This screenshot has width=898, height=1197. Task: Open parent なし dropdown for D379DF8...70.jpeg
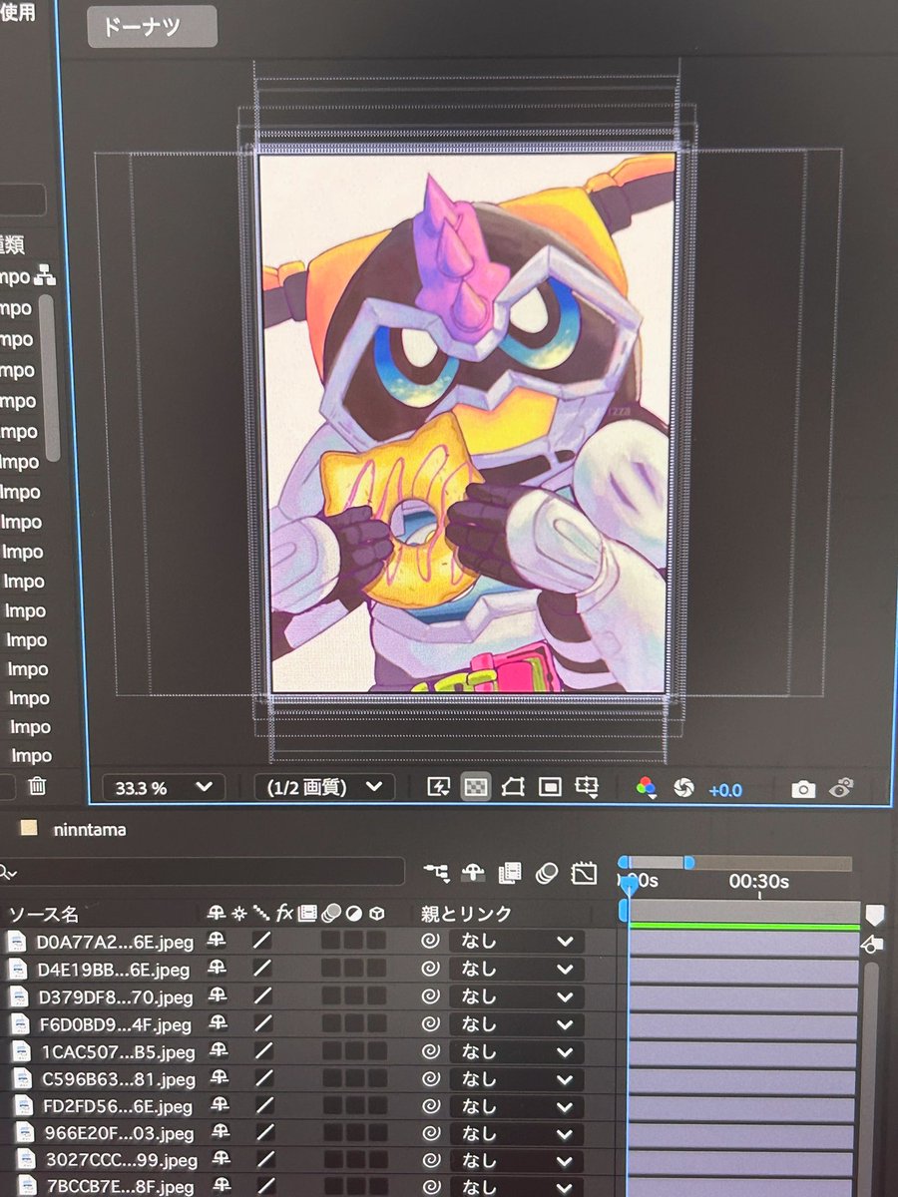pos(516,996)
